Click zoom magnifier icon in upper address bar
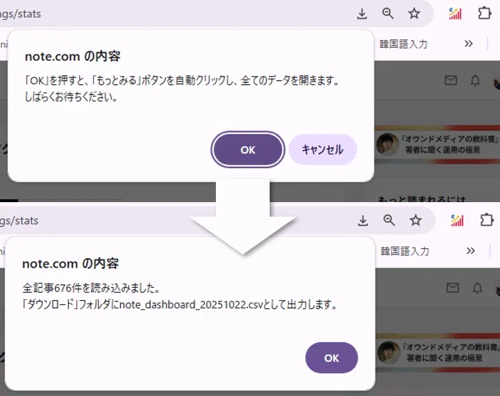 click(x=388, y=13)
